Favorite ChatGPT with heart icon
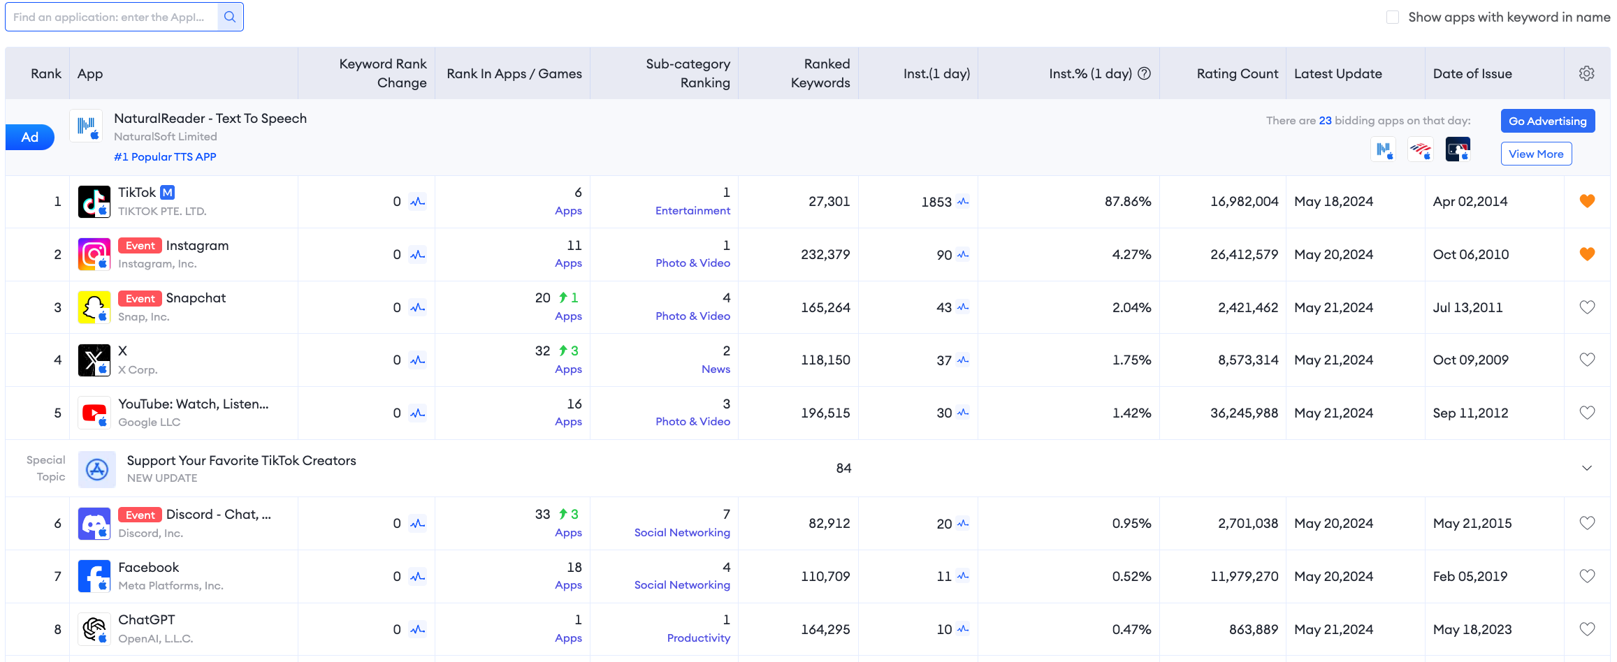The image size is (1617, 662). (1587, 629)
